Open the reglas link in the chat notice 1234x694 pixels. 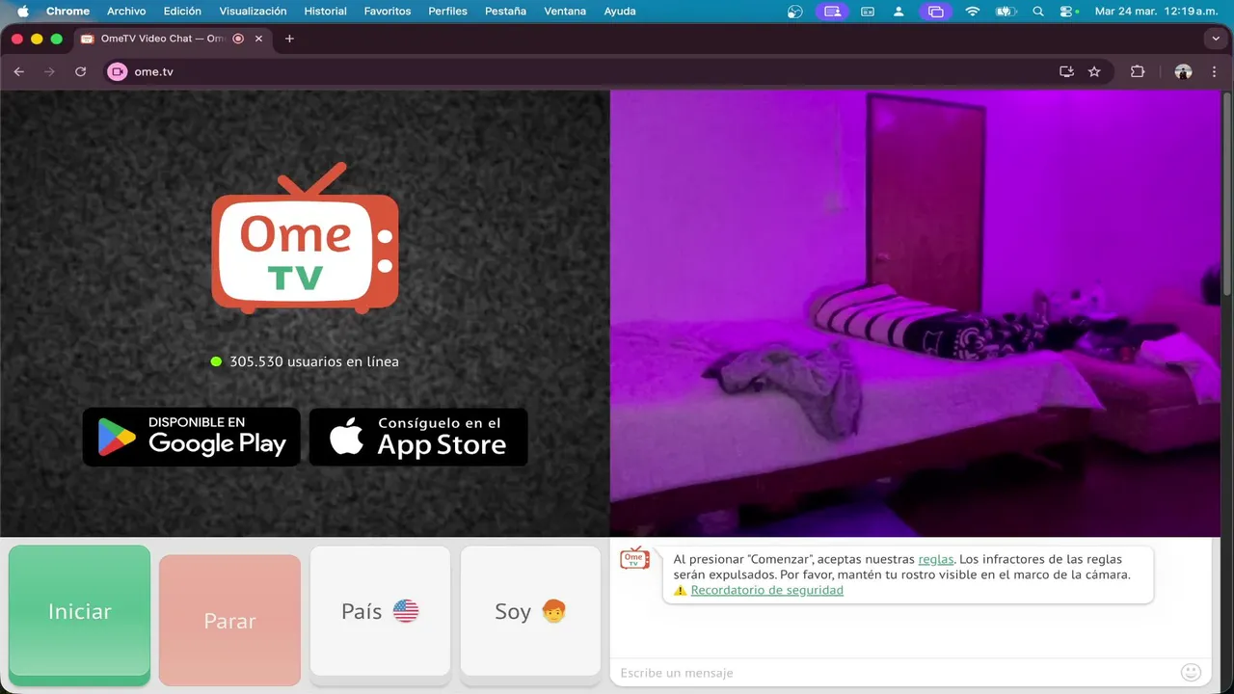(x=936, y=559)
